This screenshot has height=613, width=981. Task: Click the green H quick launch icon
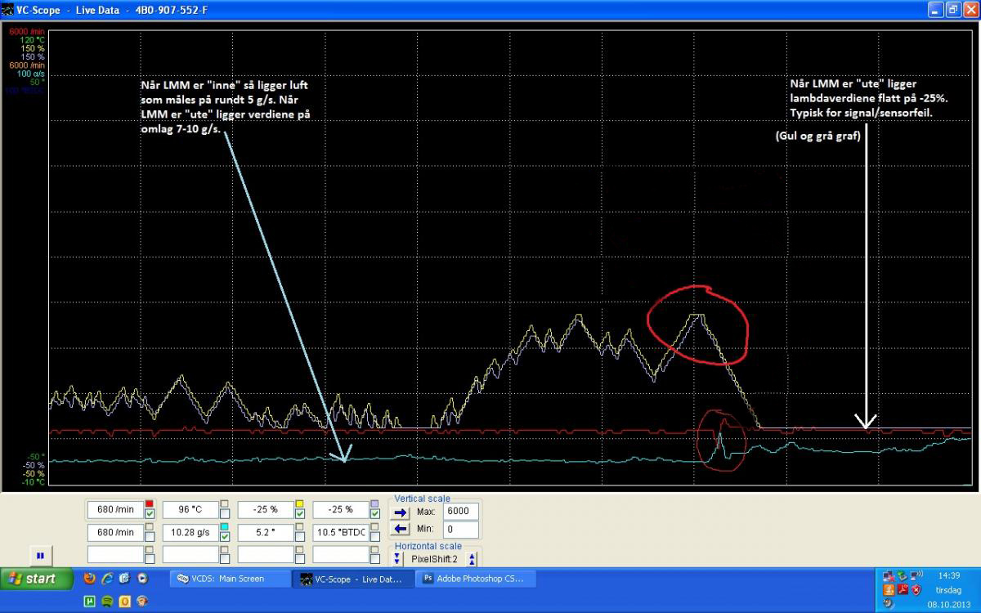click(x=90, y=601)
